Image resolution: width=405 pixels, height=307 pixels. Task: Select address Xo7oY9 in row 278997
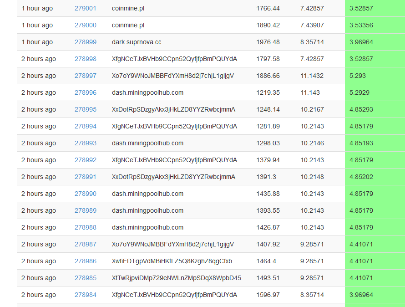point(173,76)
